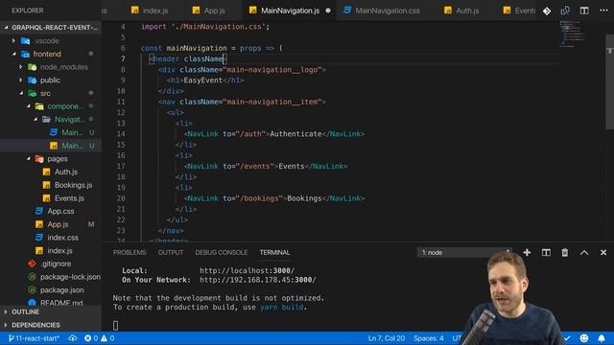The image size is (614, 345).
Task: Open the OUTPUT panel tab
Action: (x=171, y=253)
